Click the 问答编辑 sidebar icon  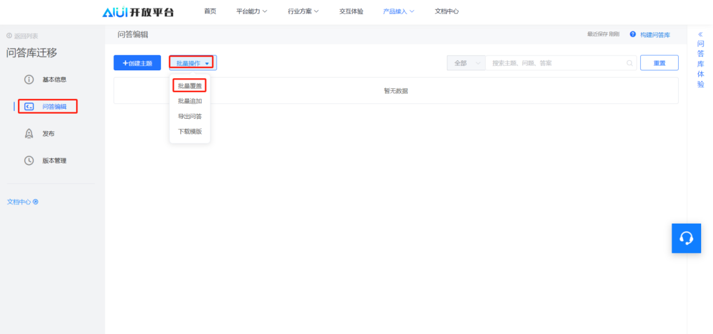coord(29,106)
